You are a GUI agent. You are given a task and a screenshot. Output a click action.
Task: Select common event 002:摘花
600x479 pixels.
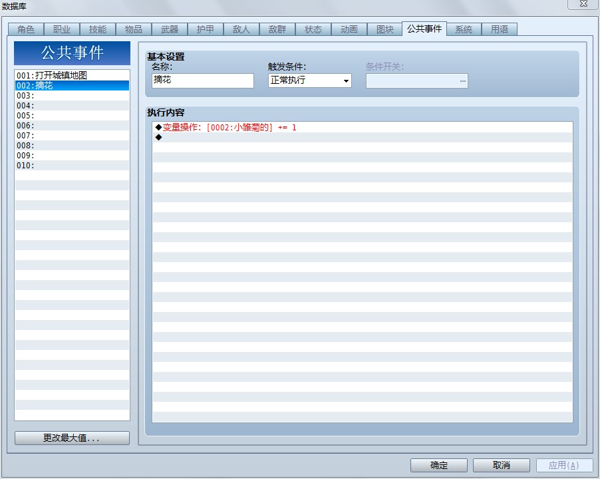click(x=72, y=85)
